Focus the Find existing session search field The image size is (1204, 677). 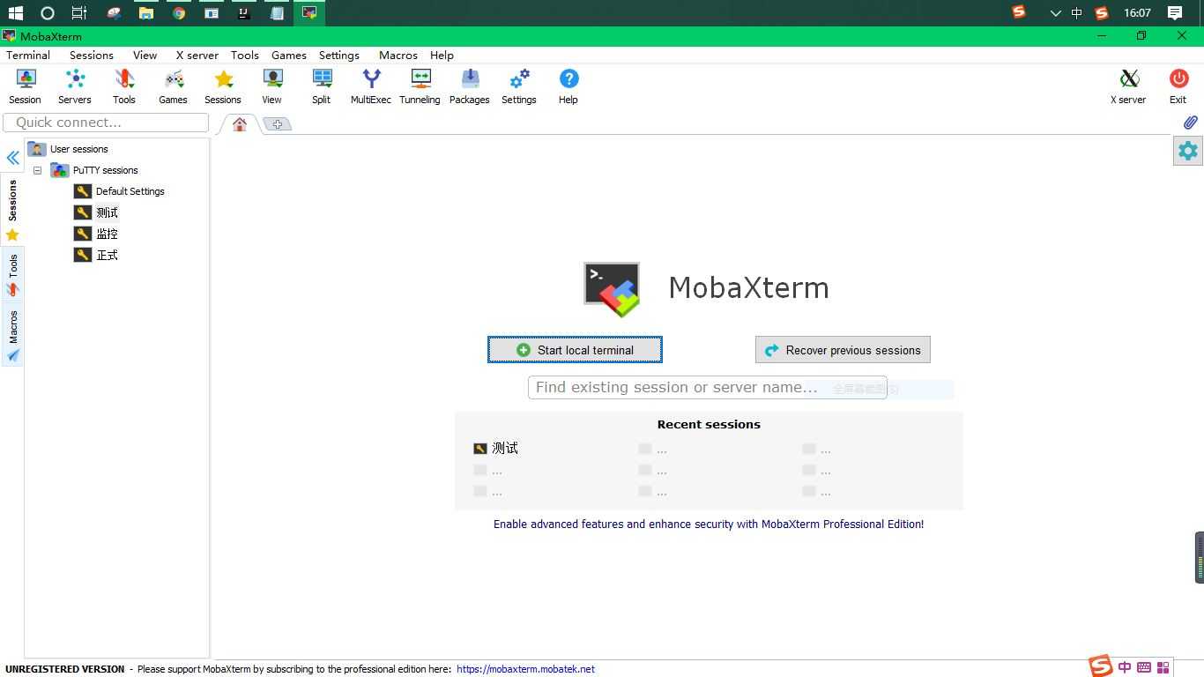pyautogui.click(x=707, y=388)
